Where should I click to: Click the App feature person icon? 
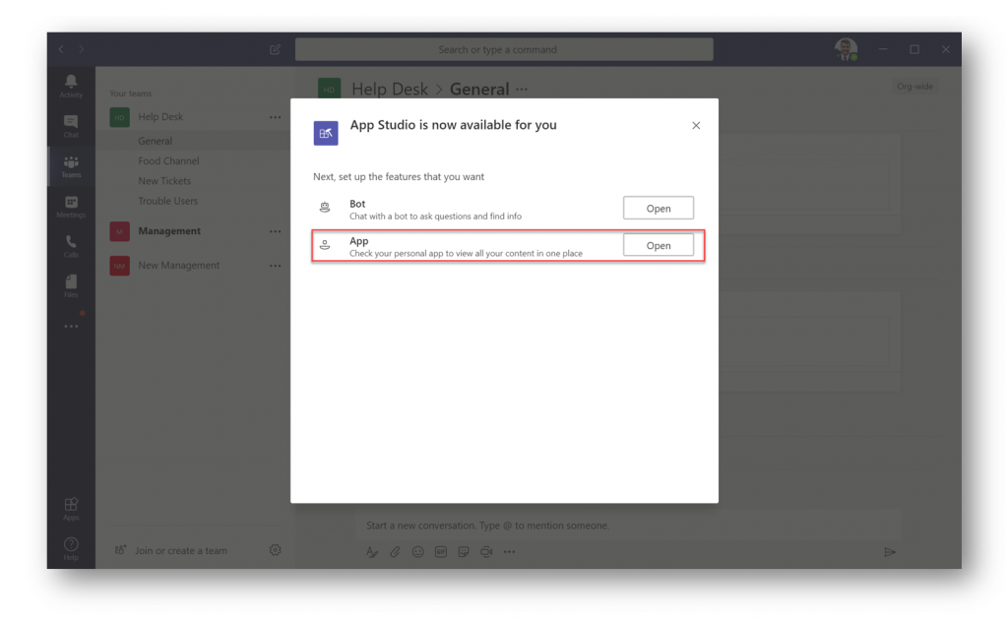325,245
